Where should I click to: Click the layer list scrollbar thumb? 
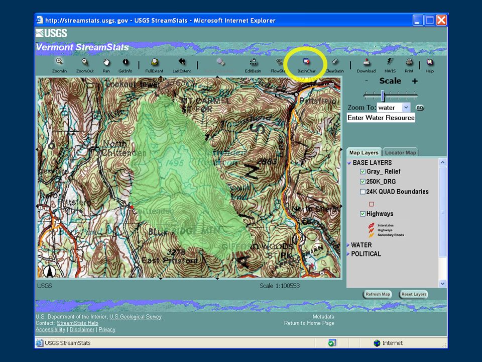[443, 212]
